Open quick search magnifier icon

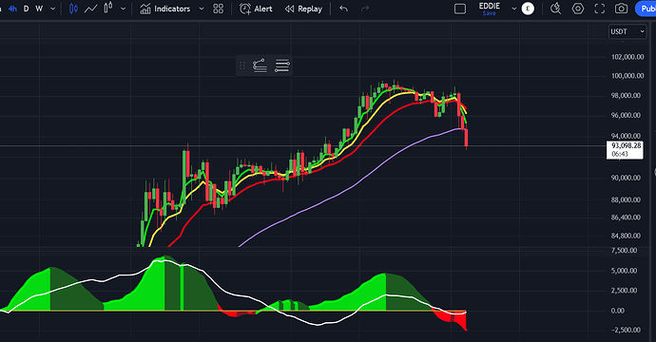pyautogui.click(x=555, y=9)
